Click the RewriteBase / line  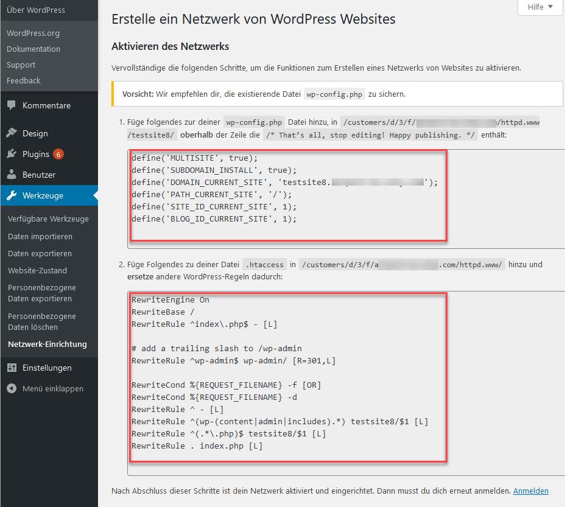pos(163,312)
